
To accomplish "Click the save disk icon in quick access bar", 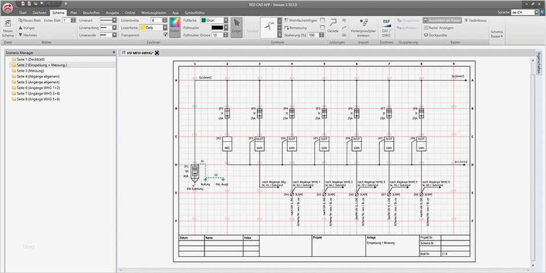I will [x=42, y=3].
